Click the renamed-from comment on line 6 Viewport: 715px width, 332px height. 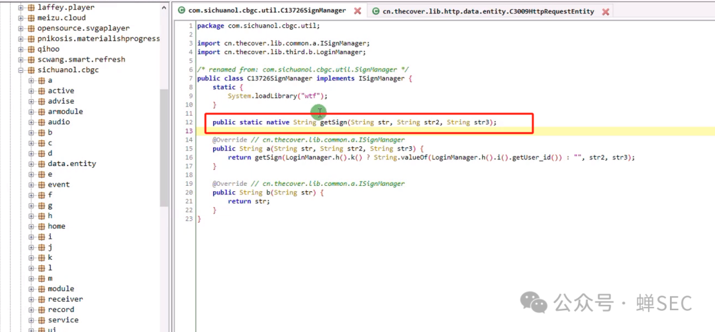click(303, 69)
